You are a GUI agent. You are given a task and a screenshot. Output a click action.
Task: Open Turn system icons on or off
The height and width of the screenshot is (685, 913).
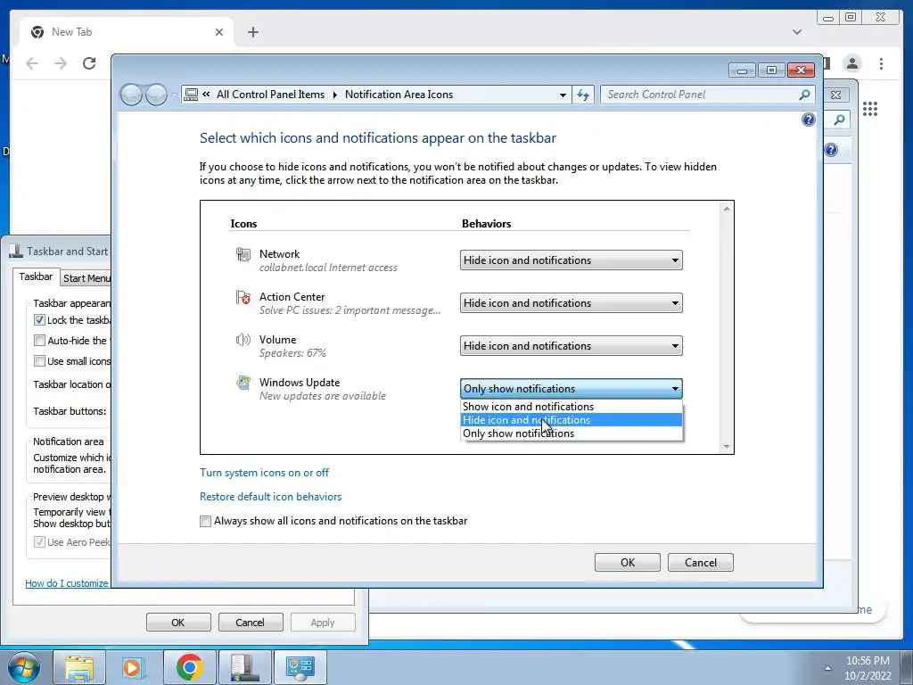pyautogui.click(x=264, y=473)
